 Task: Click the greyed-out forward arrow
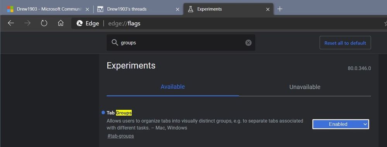(28, 23)
